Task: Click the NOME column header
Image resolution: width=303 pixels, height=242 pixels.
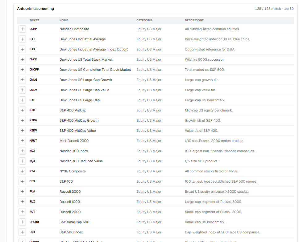Action: tap(64, 20)
